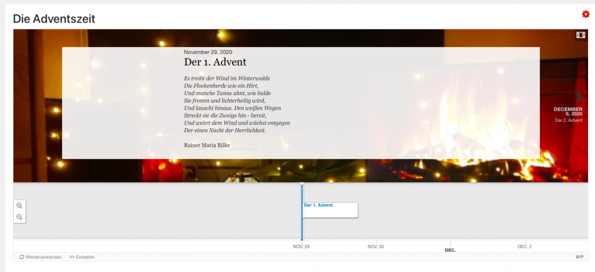
Task: Click the Rilke poem text
Action: click(x=236, y=104)
